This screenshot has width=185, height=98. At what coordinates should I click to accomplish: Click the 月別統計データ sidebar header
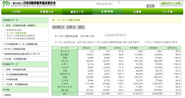pyautogui.click(x=25, y=20)
